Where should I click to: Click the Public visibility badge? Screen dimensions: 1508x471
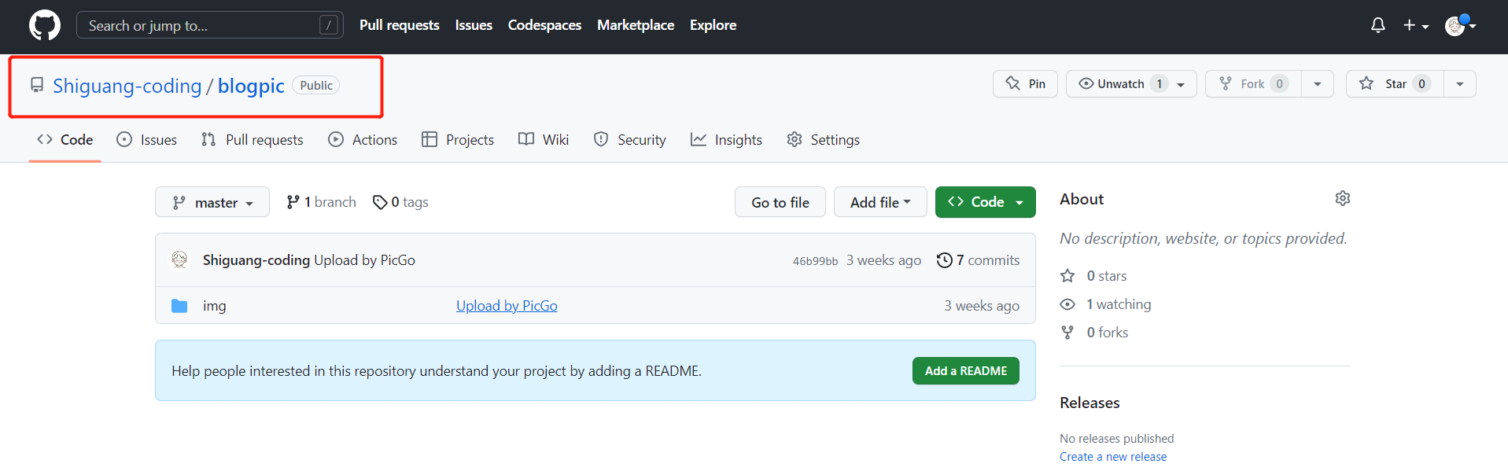click(316, 85)
